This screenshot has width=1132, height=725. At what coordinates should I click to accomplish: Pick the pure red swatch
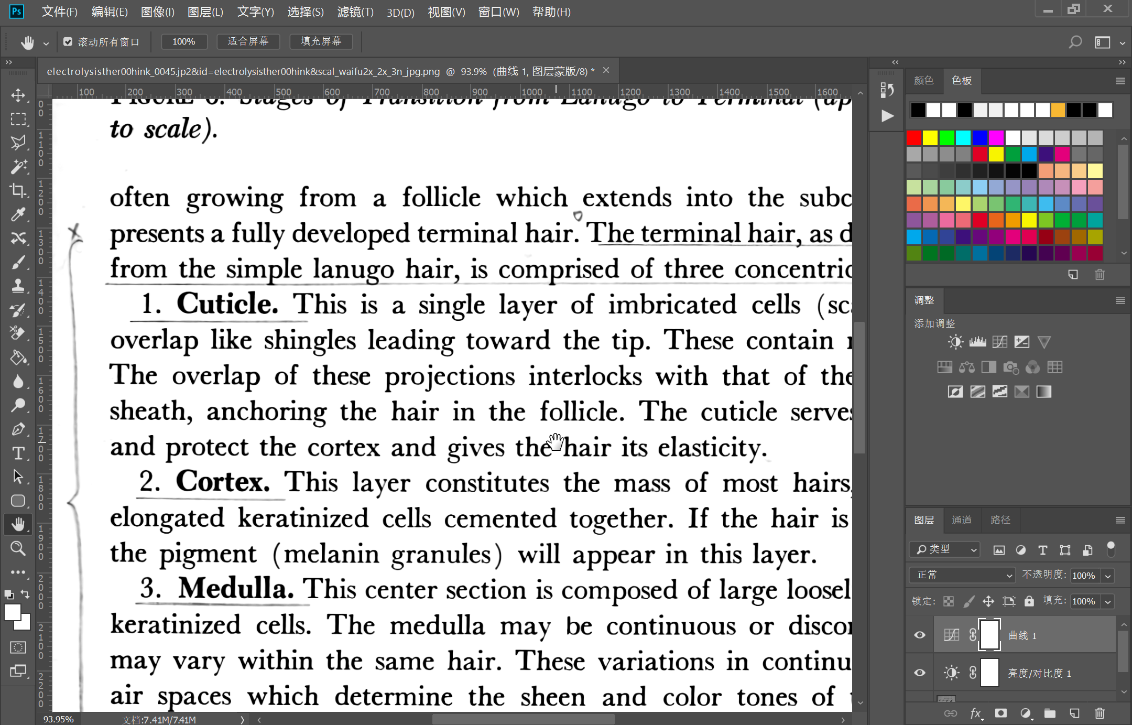(x=913, y=138)
